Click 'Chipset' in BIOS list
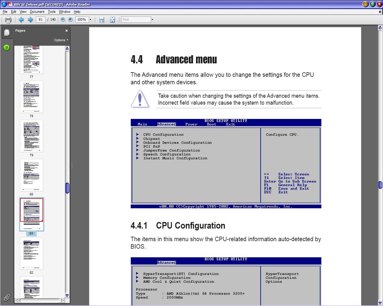This screenshot has height=306, width=383. [151, 139]
